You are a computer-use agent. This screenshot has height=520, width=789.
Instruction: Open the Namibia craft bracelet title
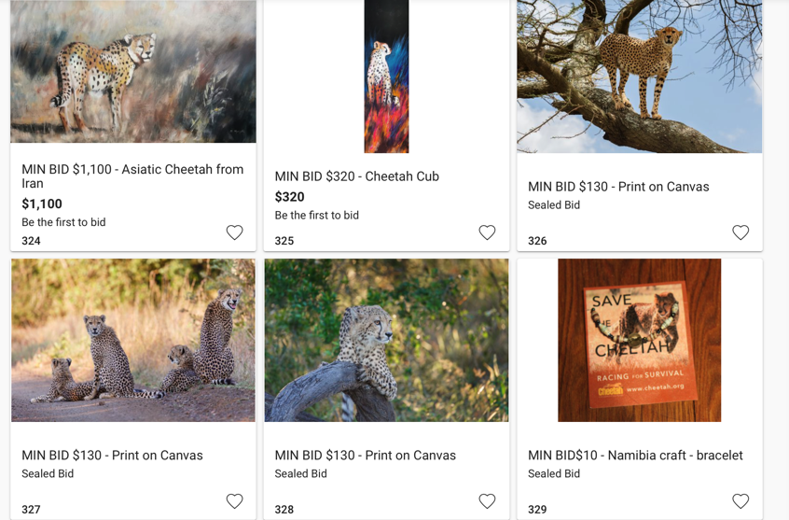pyautogui.click(x=635, y=456)
